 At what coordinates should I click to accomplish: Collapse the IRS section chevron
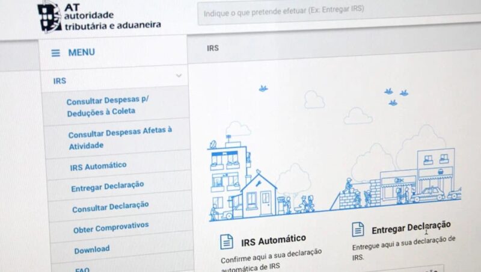tap(179, 75)
